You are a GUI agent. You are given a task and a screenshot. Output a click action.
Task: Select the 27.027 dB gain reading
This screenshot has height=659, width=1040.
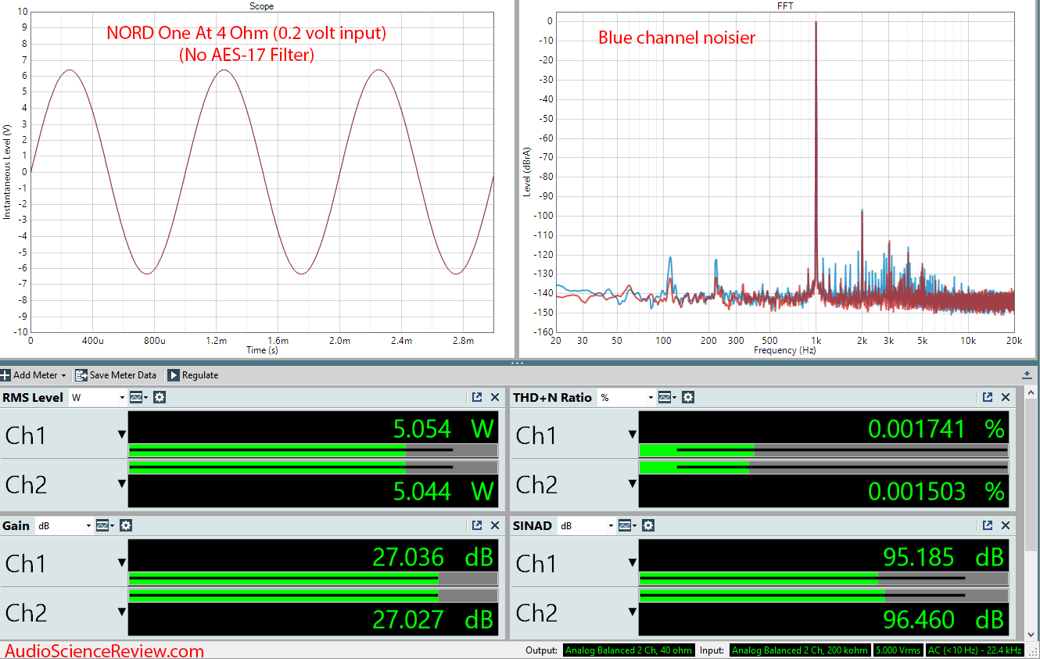pyautogui.click(x=432, y=619)
